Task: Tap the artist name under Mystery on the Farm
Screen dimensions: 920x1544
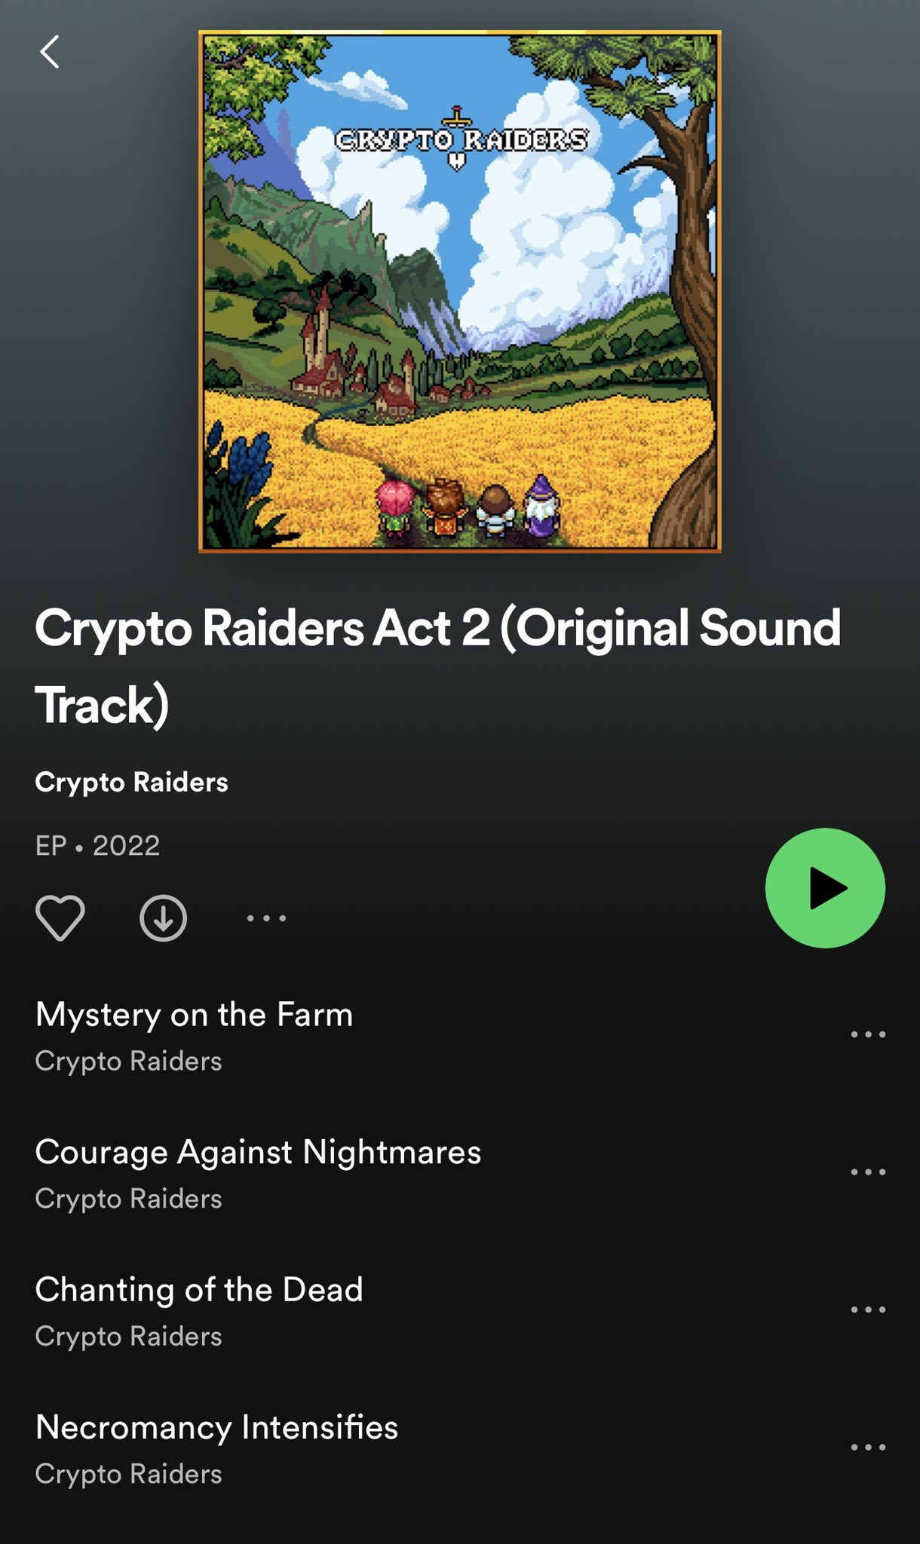Action: 128,1061
